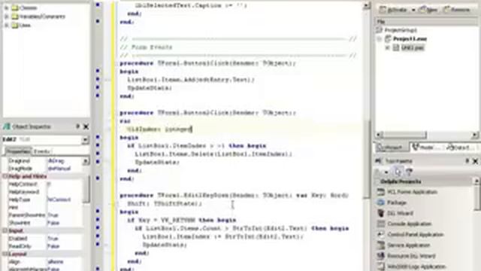Viewport: 481px width, 271px height.
Task: Select Service Application in Tool Palette
Action: point(408,245)
